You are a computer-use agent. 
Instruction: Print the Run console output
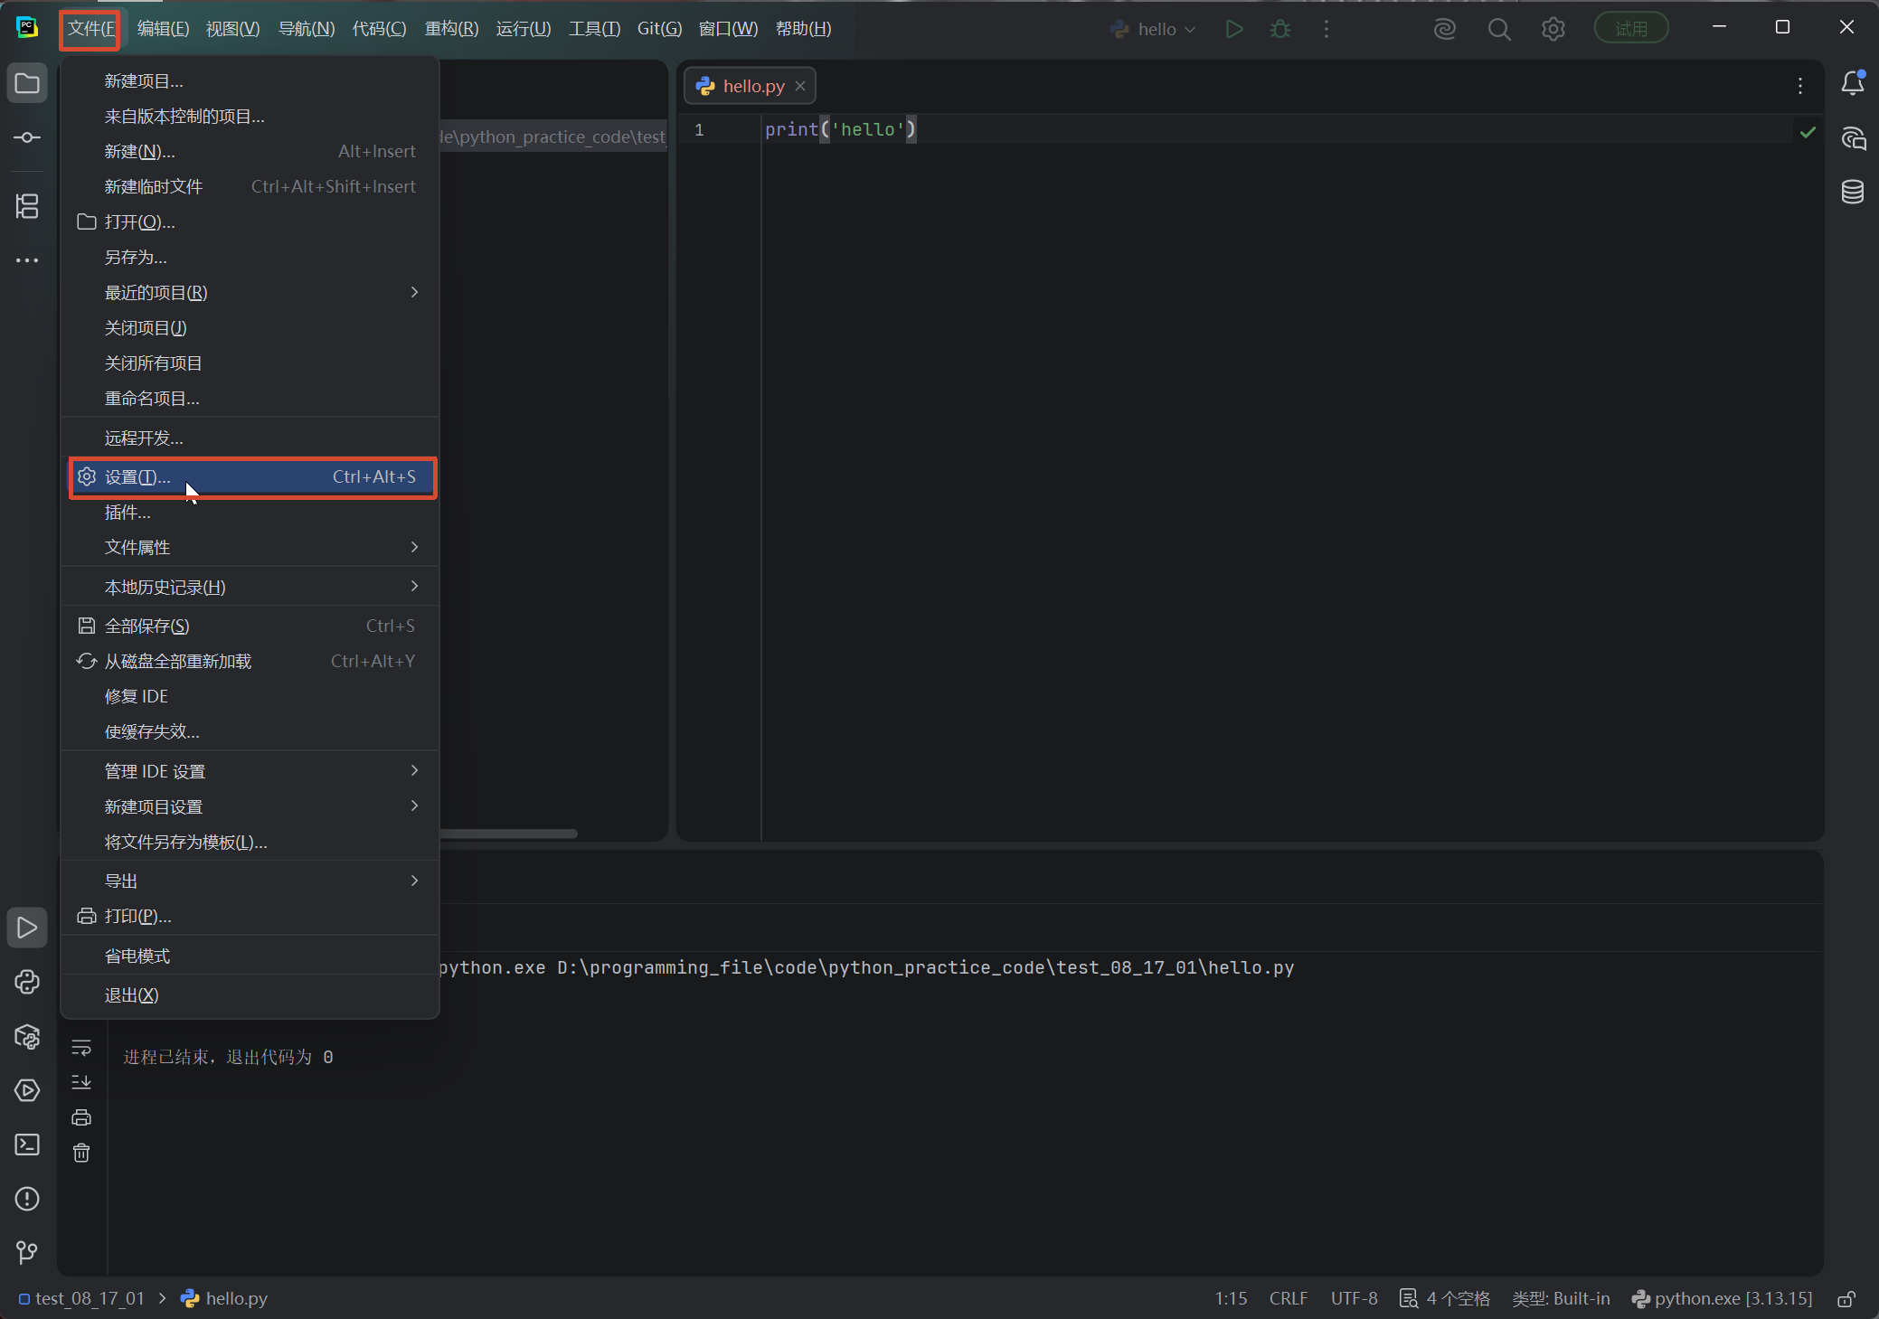pyautogui.click(x=81, y=1117)
